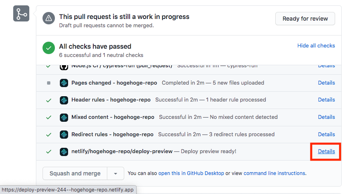Open Details for Pages changed check
This screenshot has height=194, width=350.
(x=326, y=83)
